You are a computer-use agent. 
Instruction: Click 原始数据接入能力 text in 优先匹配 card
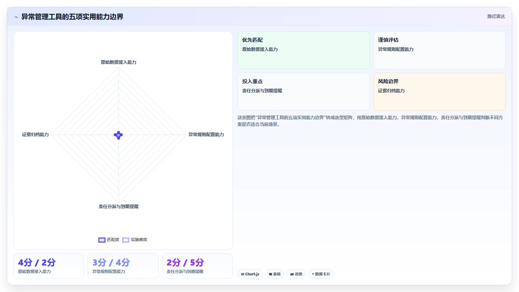point(260,49)
